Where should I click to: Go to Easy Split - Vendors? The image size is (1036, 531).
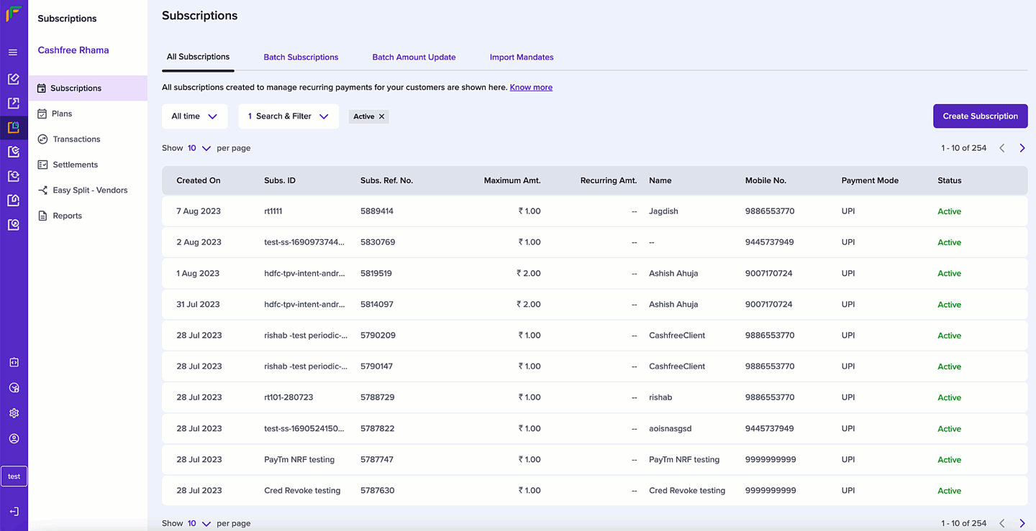tap(90, 190)
